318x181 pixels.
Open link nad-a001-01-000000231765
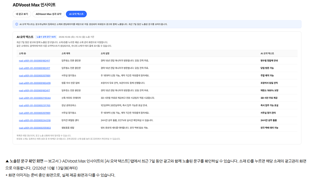coord(34,106)
